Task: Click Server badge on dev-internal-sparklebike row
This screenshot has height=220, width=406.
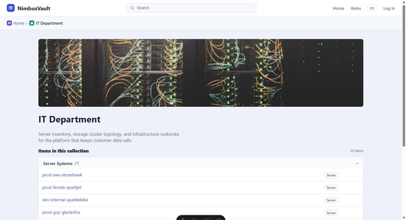Action: pyautogui.click(x=331, y=200)
